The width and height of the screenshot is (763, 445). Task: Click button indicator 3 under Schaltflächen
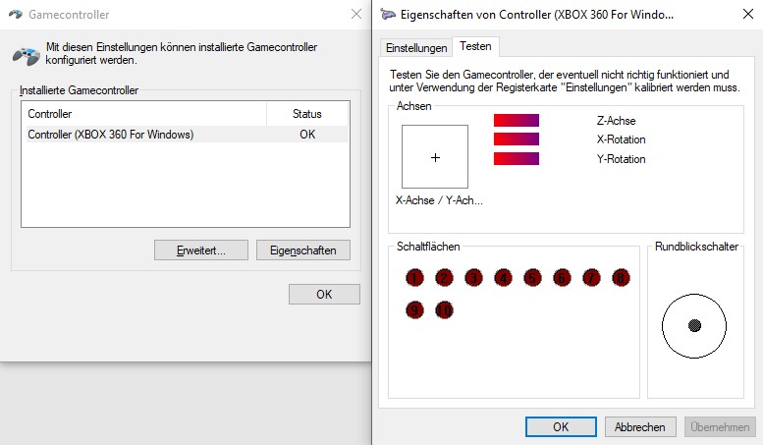click(x=473, y=278)
